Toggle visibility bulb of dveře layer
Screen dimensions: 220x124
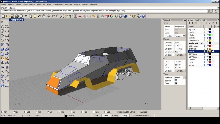click(x=205, y=32)
